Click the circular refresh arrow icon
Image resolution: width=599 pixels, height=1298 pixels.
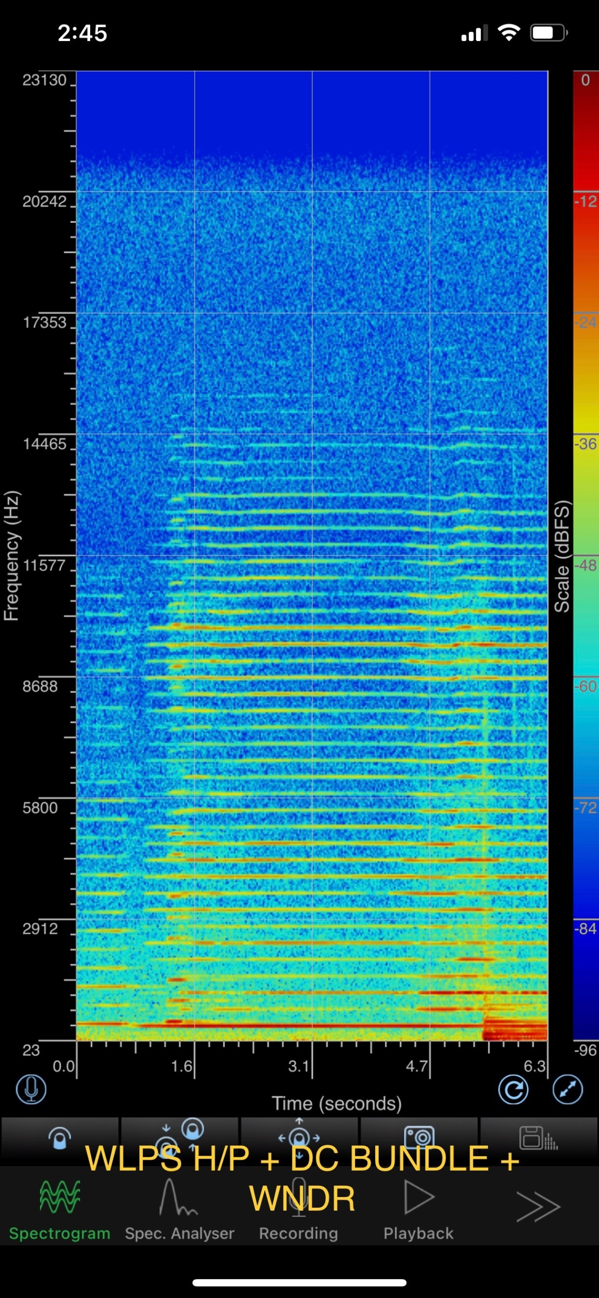coord(513,1090)
